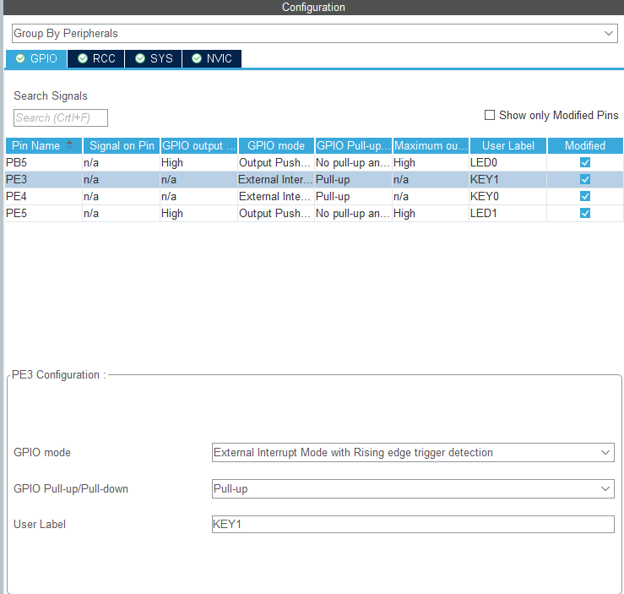Click PE5 GPIO output level High cell

point(198,214)
